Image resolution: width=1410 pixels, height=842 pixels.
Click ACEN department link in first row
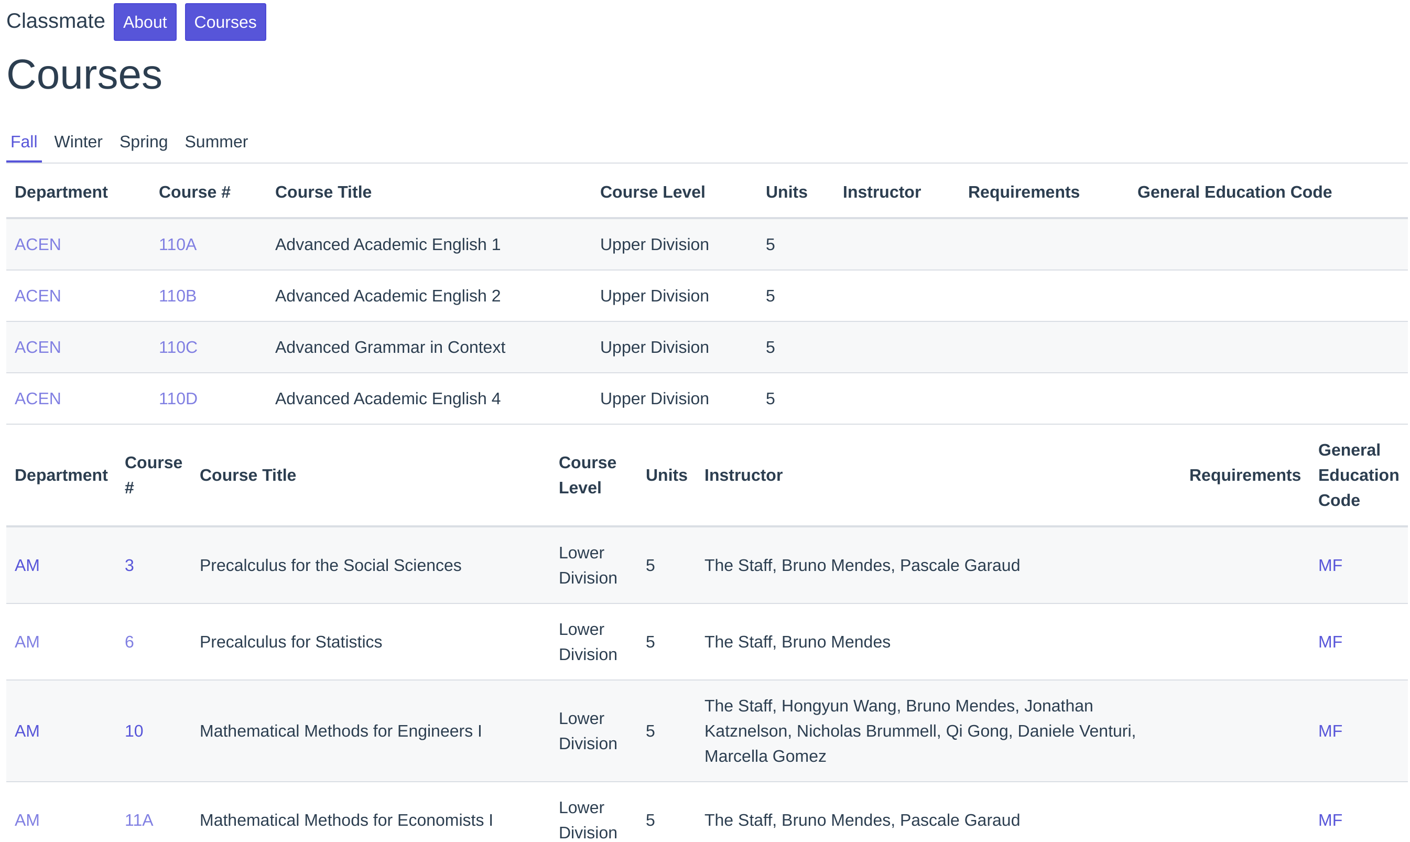(37, 244)
